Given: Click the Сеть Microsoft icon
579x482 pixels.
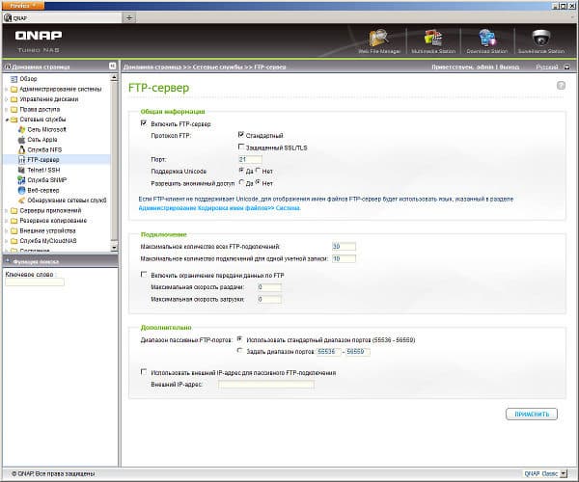Looking at the screenshot, I should [22, 129].
